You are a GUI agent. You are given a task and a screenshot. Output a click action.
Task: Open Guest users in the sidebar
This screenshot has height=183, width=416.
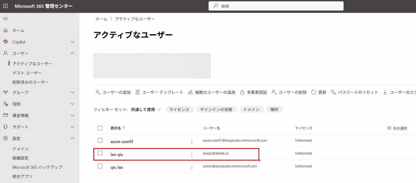27,73
